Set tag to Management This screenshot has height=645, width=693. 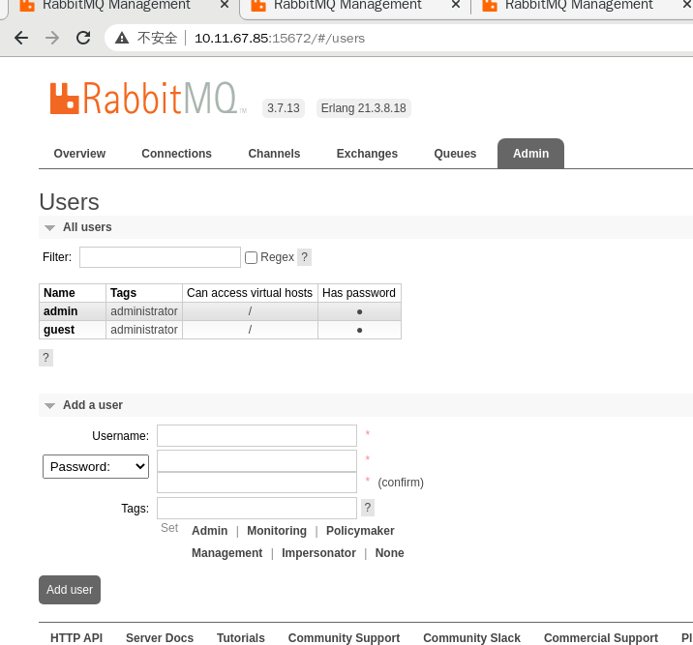226,553
